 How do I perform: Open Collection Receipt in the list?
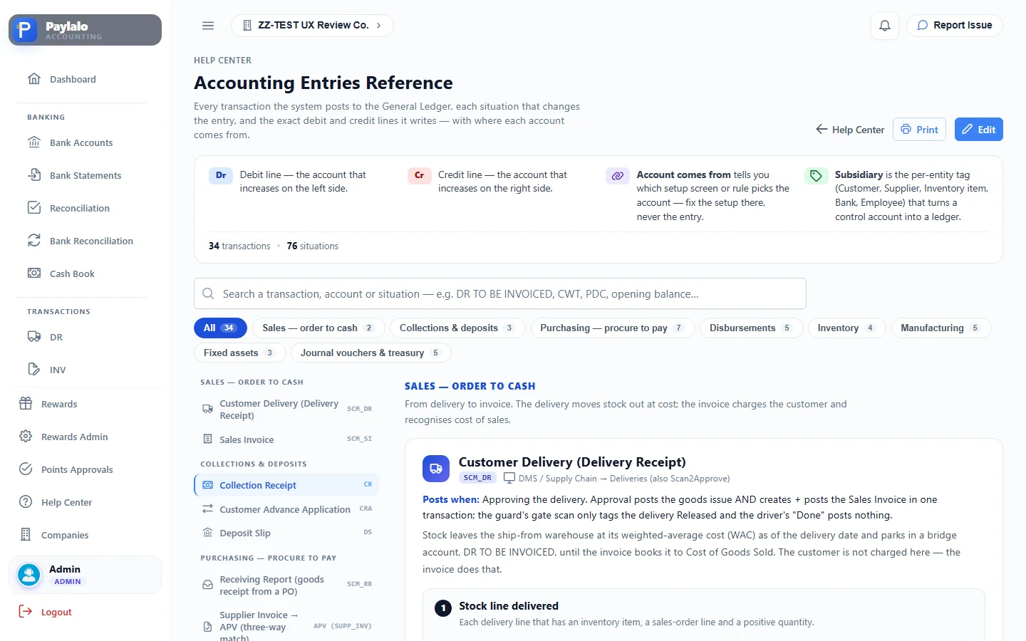pos(286,485)
